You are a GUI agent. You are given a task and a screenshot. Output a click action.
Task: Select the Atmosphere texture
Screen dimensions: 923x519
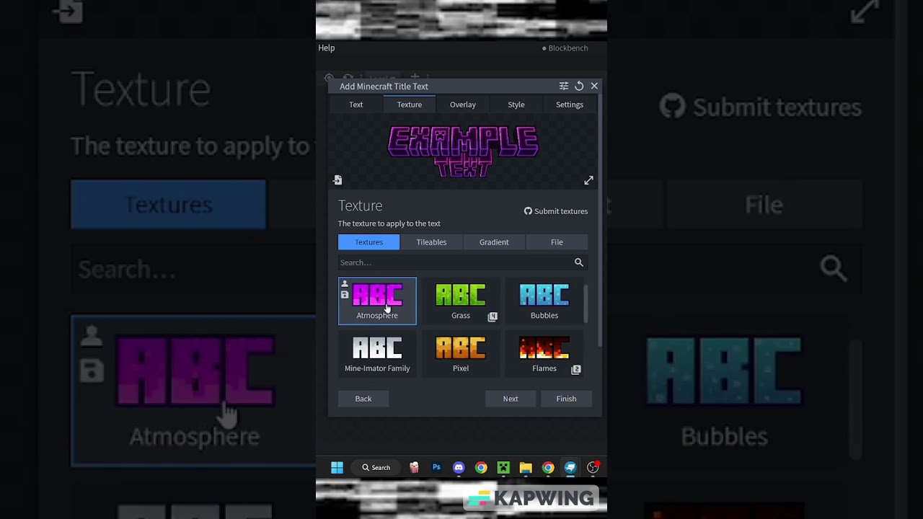pyautogui.click(x=377, y=301)
